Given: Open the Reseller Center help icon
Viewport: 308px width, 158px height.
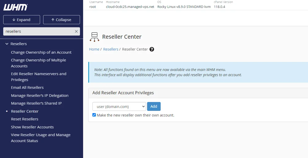Looking at the screenshot, I should tap(152, 49).
